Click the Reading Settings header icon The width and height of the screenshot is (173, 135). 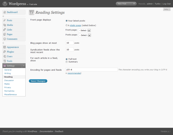[x=32, y=12]
